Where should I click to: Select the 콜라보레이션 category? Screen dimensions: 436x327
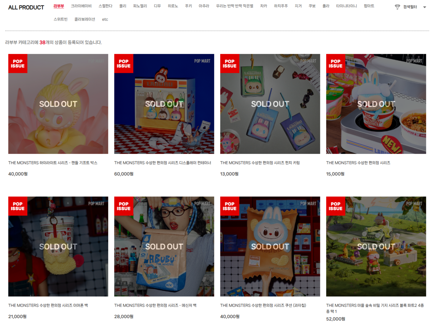[85, 19]
